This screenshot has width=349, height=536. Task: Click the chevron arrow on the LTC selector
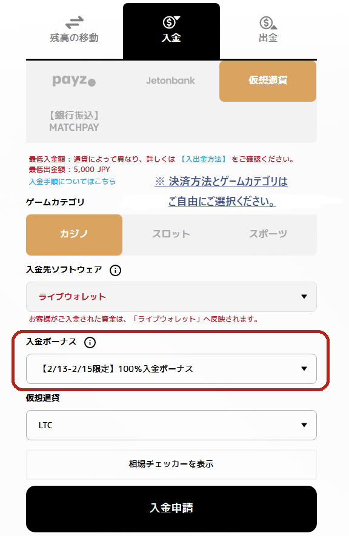(304, 426)
